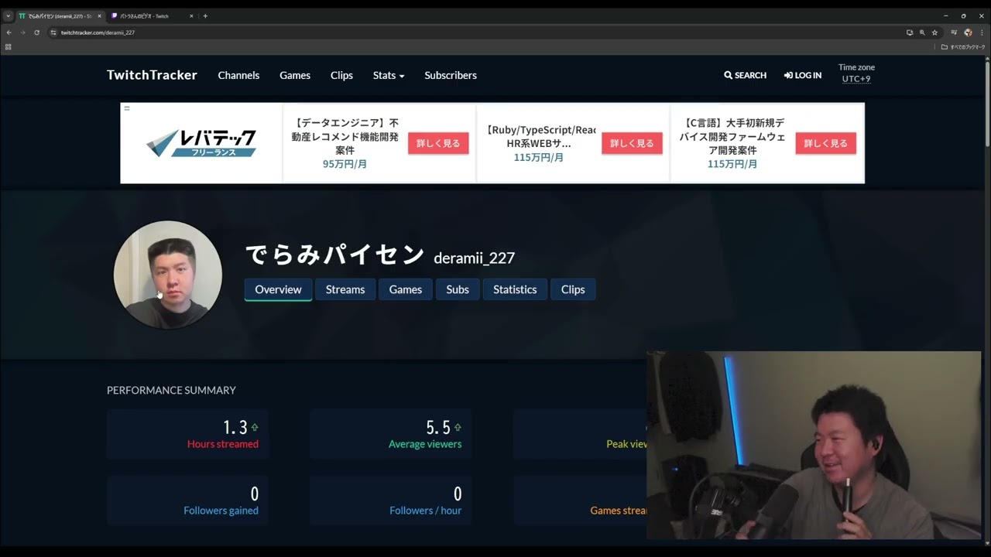Change time zone via UTC+9 link
The height and width of the screenshot is (557, 991).
click(x=856, y=79)
